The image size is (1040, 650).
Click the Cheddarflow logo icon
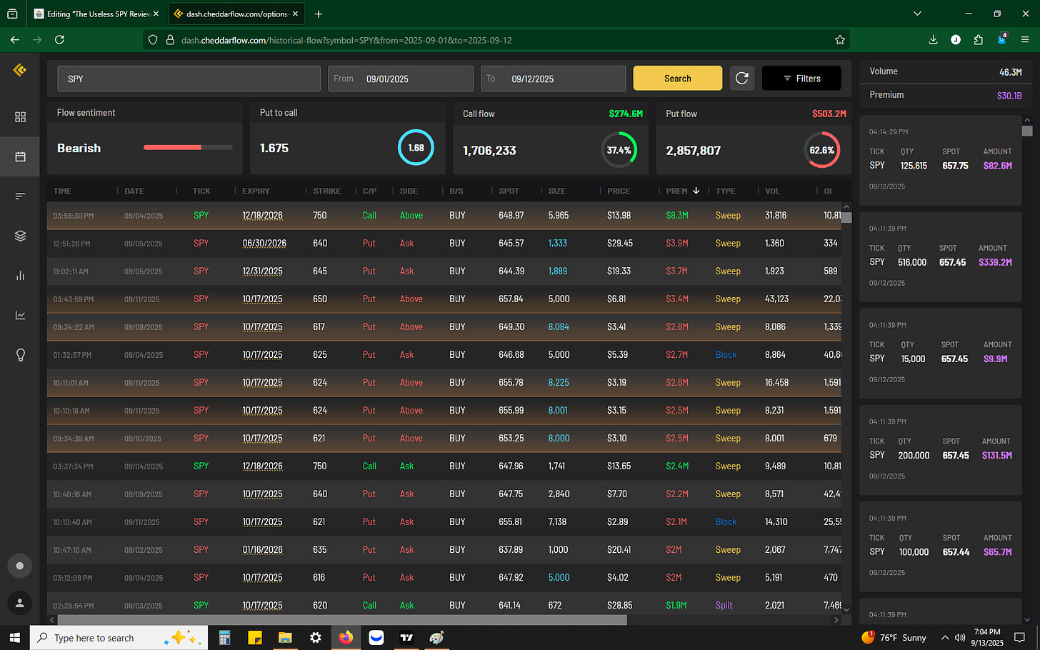(20, 69)
